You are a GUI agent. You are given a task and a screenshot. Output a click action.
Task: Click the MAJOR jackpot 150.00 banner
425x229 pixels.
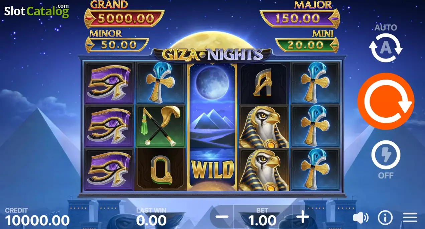[x=300, y=18]
